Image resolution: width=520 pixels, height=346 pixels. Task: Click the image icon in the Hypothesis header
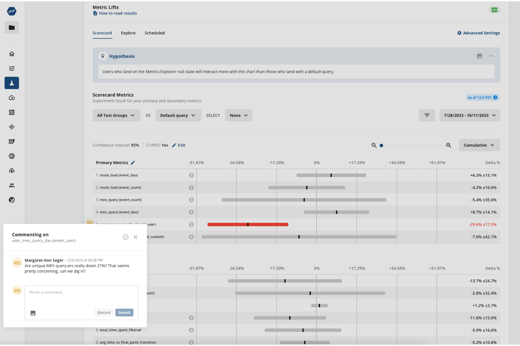click(x=479, y=56)
